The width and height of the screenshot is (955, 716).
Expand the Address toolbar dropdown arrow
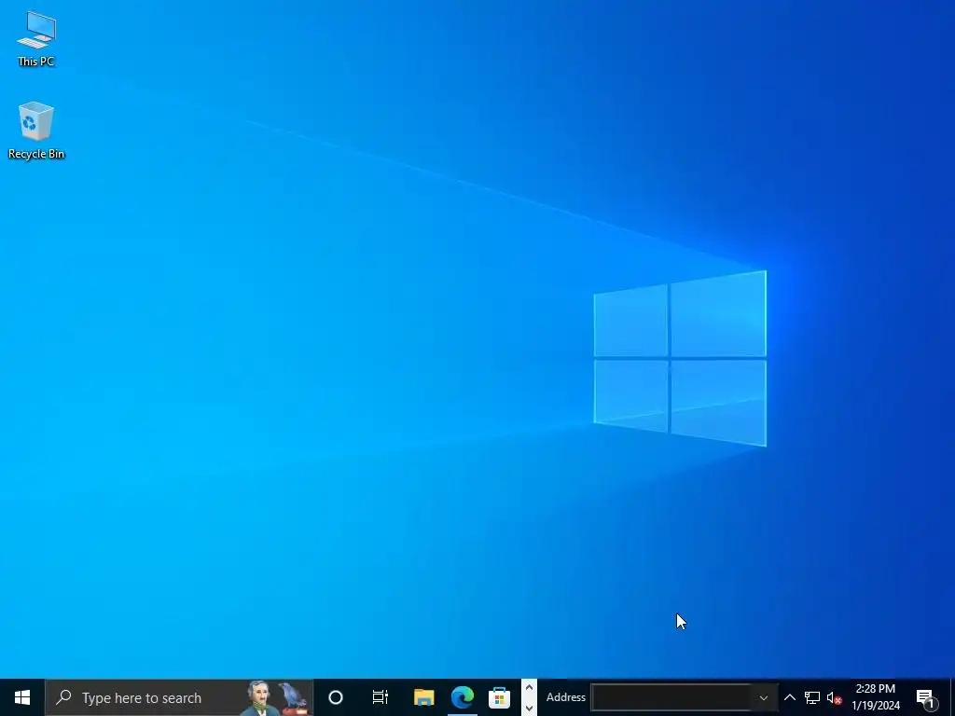763,697
